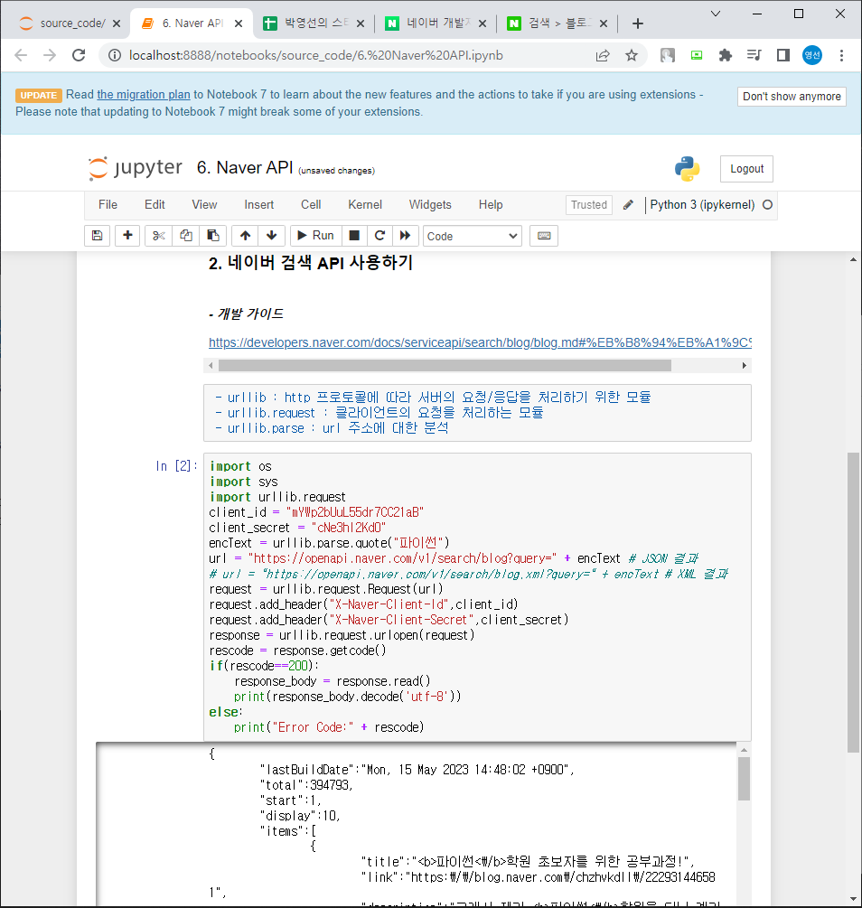The height and width of the screenshot is (908, 862).
Task: Open the Chrome three-dot menu
Action: [842, 56]
